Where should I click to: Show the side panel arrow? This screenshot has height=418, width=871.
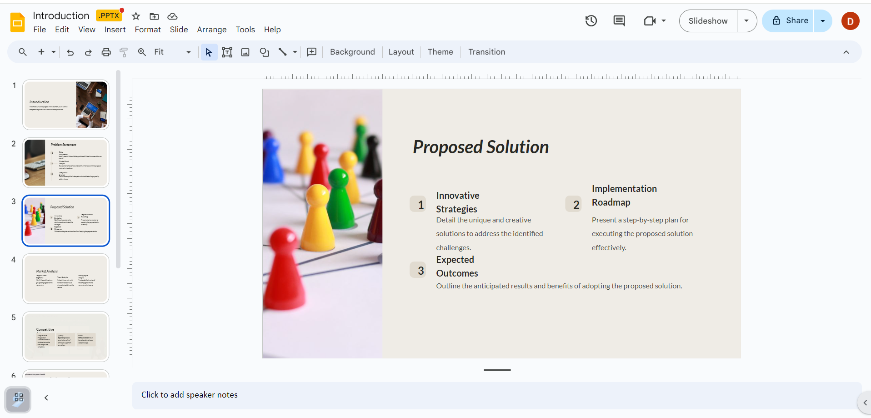pyautogui.click(x=865, y=403)
